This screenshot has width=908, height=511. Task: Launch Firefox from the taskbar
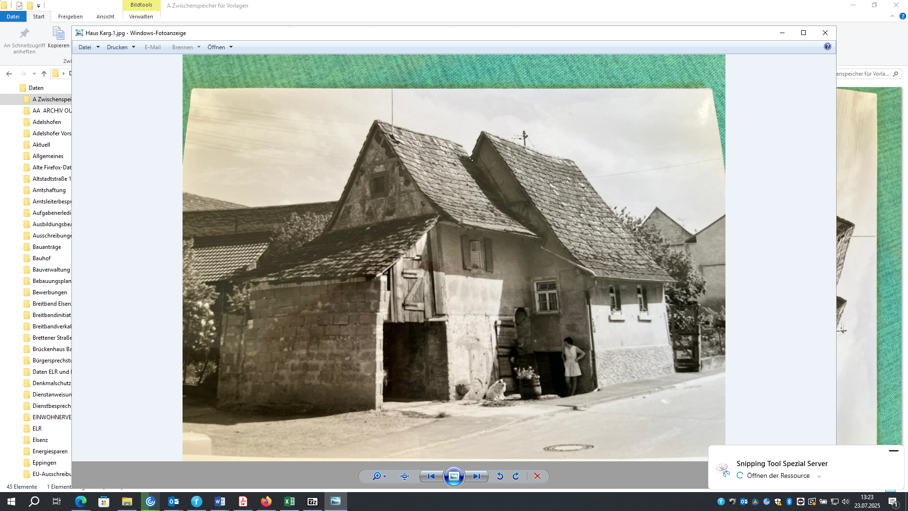[x=266, y=502]
